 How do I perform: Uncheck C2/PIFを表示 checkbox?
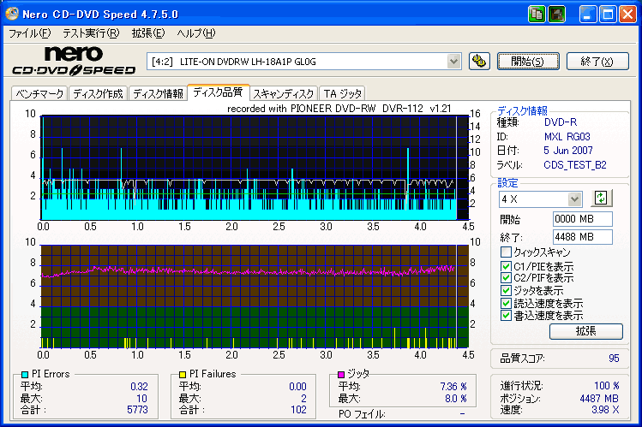506,278
